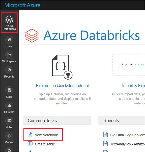This screenshot has height=152, width=145.
Task: Open the Workspace folder icon
Action: [9, 55]
